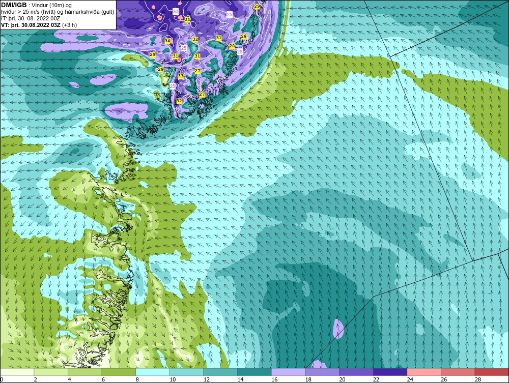Click the yellow gust label 33

coord(181,76)
